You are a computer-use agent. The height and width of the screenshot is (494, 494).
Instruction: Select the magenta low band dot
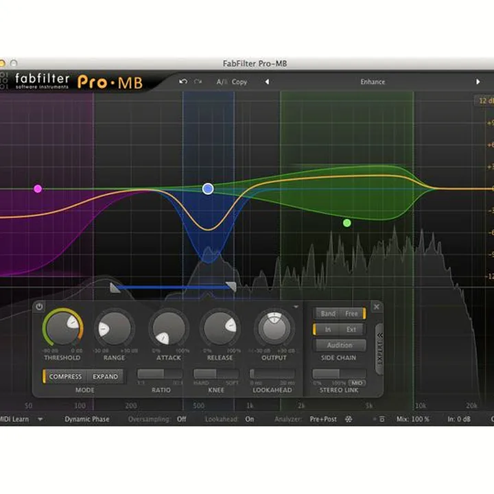tap(38, 189)
